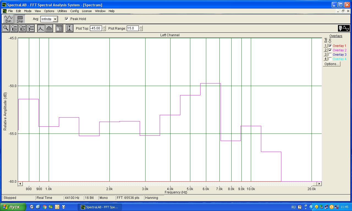The width and height of the screenshot is (352, 211).
Task: Zoom out full on the spectrum
Action: (31, 28)
